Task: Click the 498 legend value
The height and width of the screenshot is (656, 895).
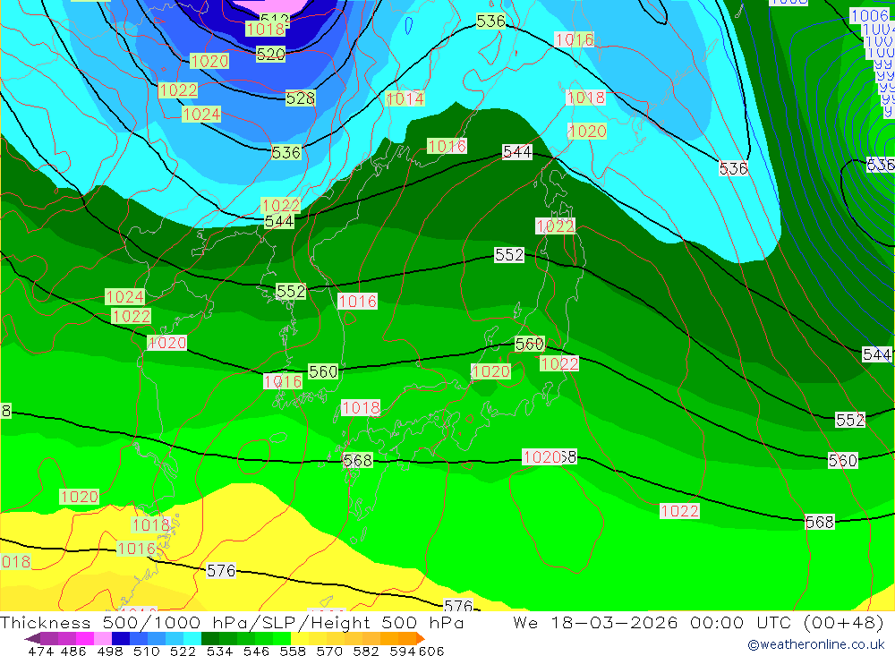Action: coord(110,651)
